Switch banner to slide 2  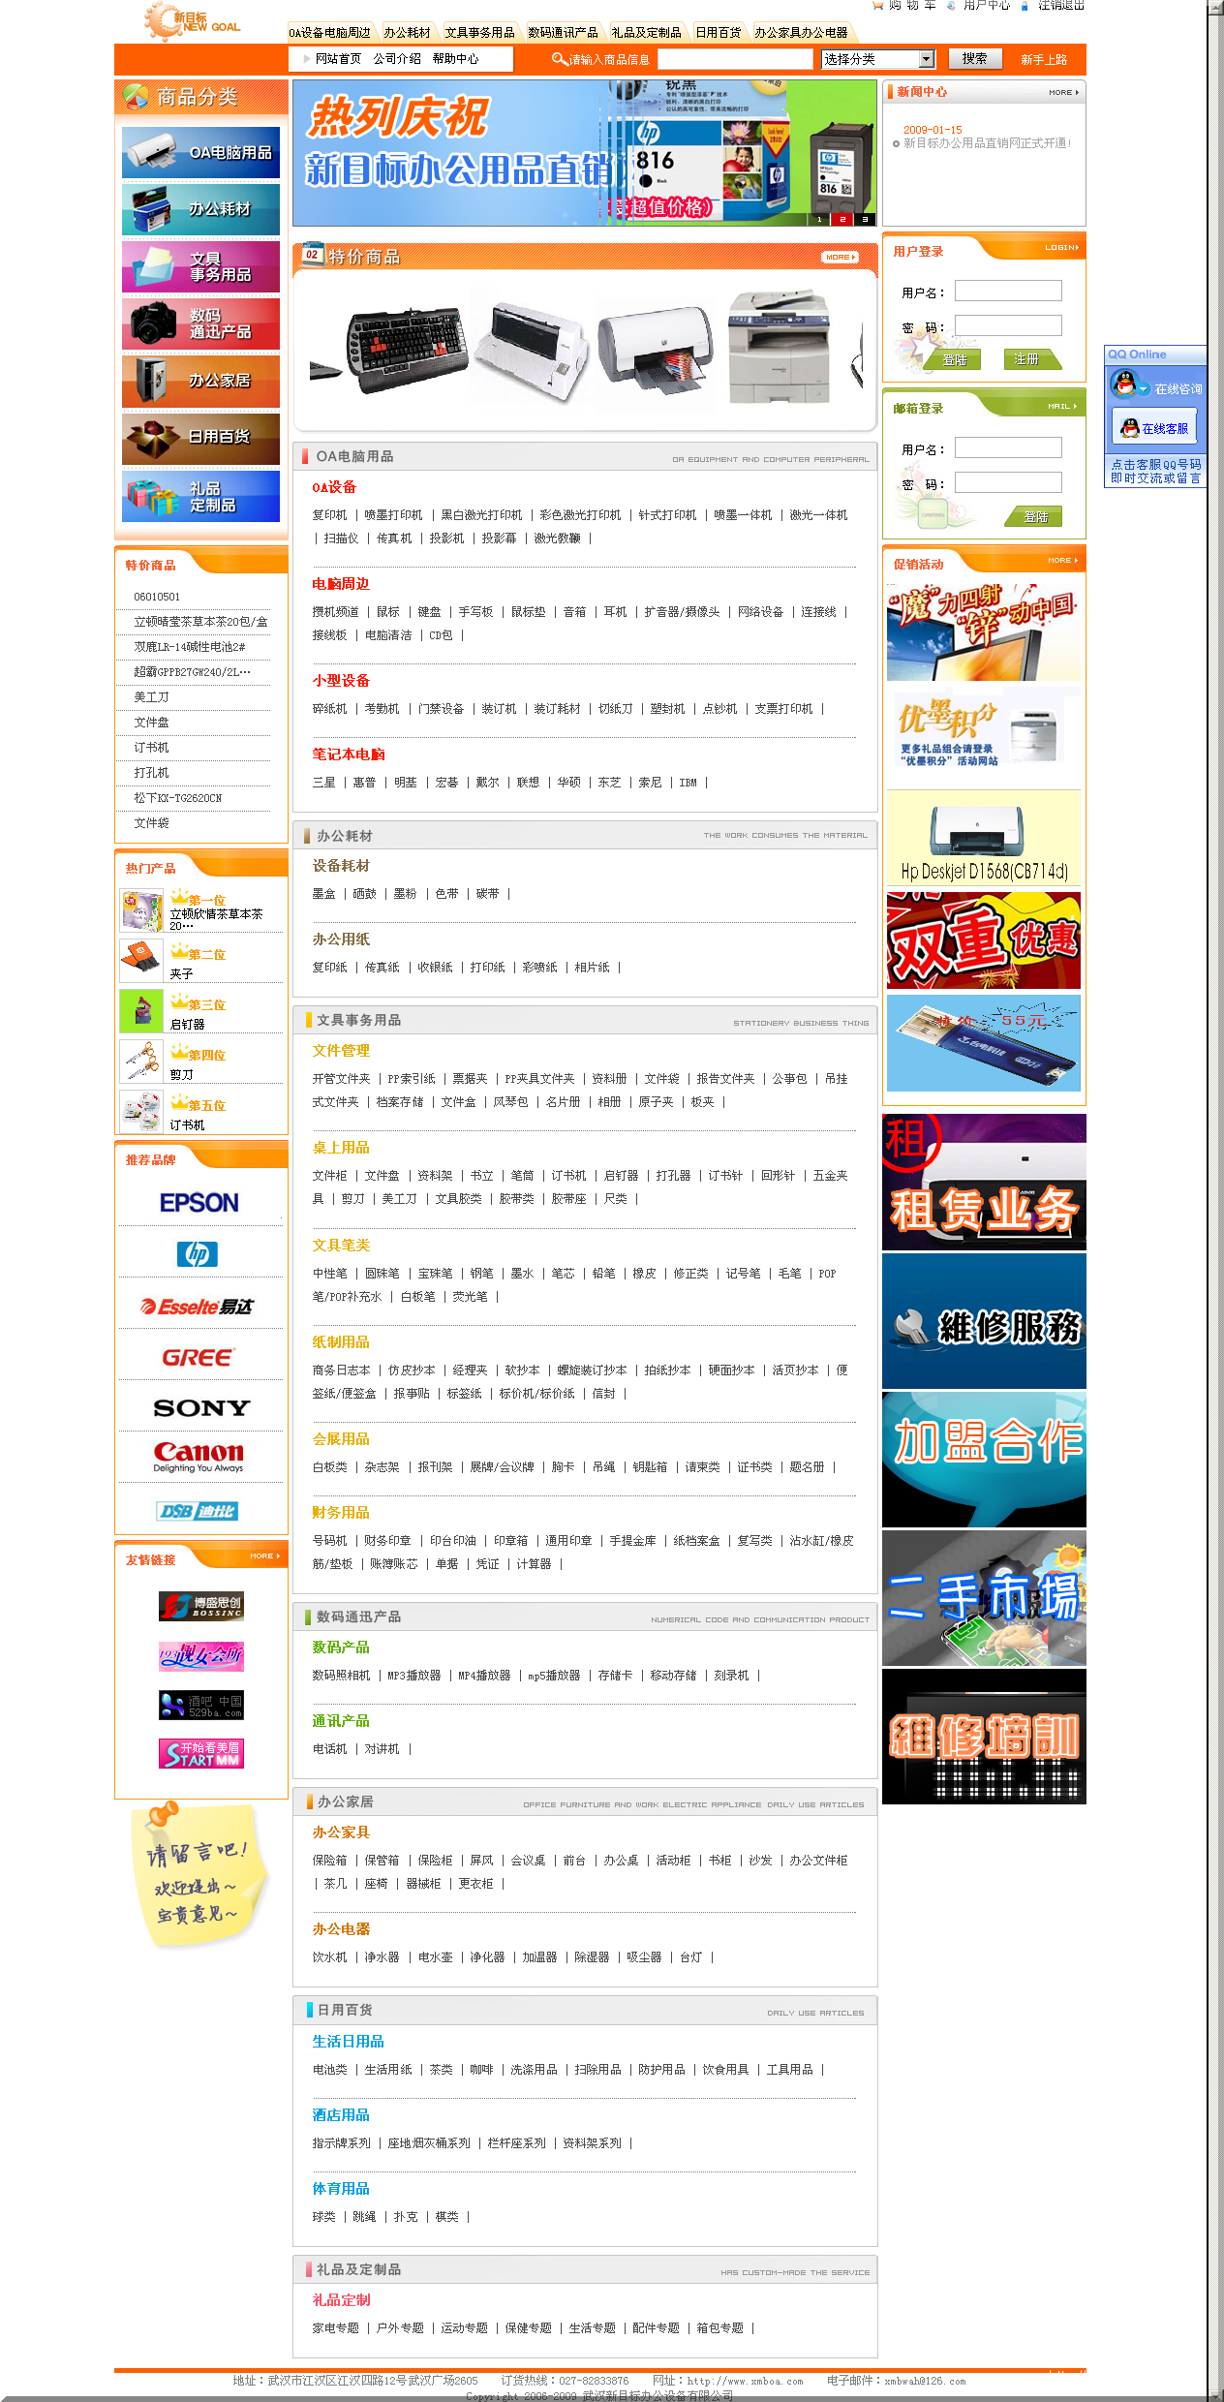tap(841, 220)
